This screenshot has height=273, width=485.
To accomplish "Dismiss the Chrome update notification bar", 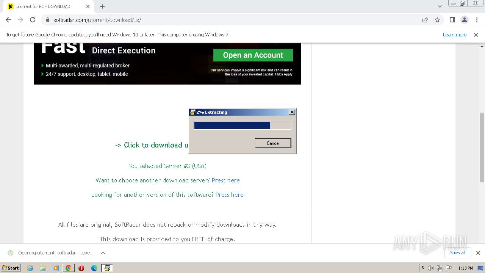I will pyautogui.click(x=476, y=35).
